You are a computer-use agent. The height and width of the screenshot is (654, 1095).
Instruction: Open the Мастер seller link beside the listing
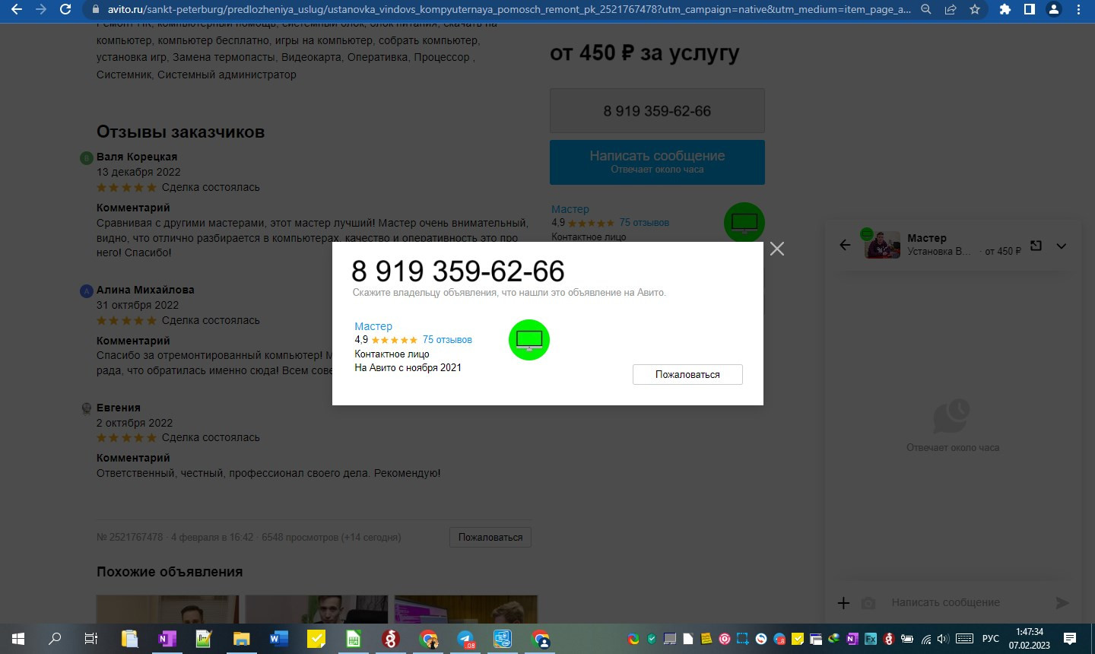click(x=570, y=209)
